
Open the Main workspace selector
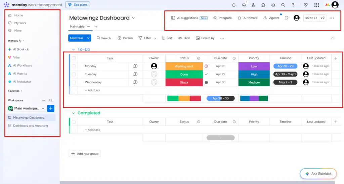pyautogui.click(x=26, y=108)
